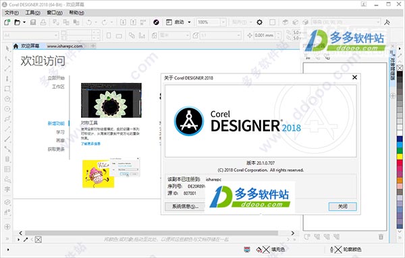
Task: Click the 0.001 mm nudge distance field
Action: coord(264,35)
